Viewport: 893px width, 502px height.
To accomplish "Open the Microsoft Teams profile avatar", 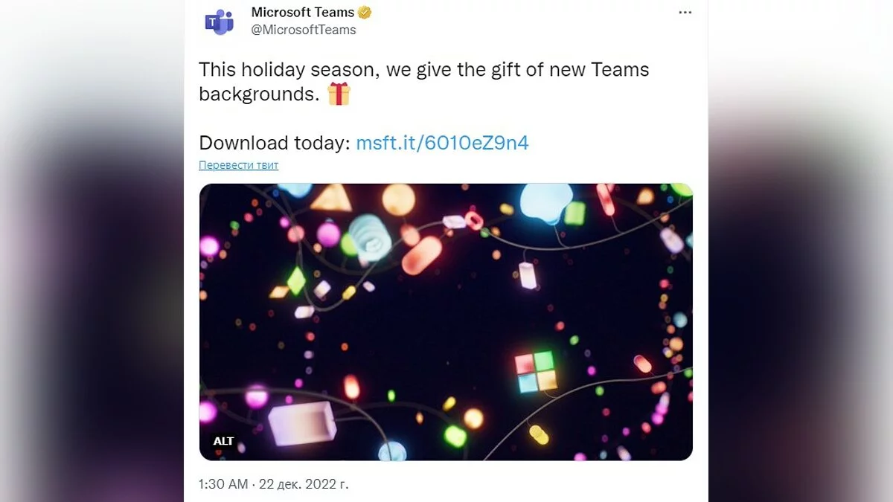I will coord(220,22).
